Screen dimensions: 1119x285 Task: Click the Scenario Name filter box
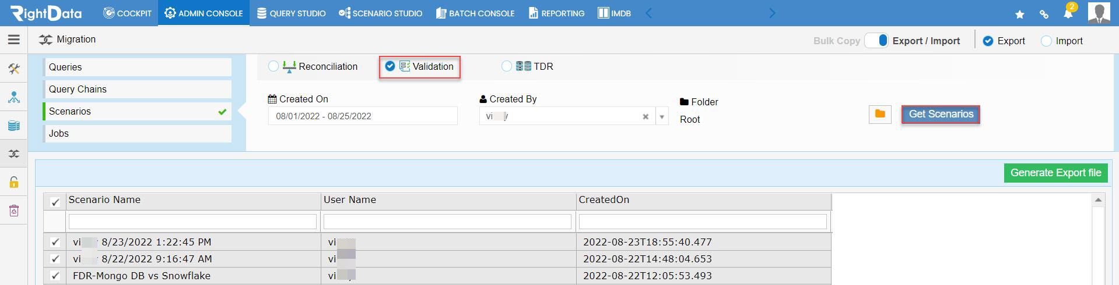coord(192,222)
